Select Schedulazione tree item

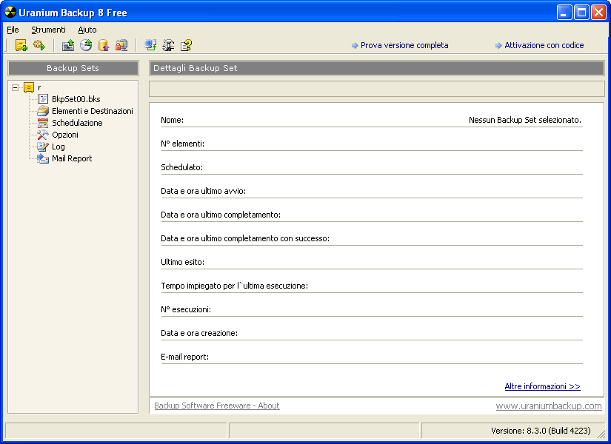click(77, 123)
